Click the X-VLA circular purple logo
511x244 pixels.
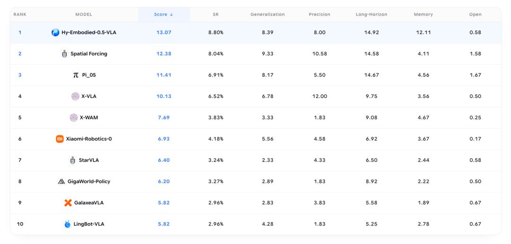[75, 96]
